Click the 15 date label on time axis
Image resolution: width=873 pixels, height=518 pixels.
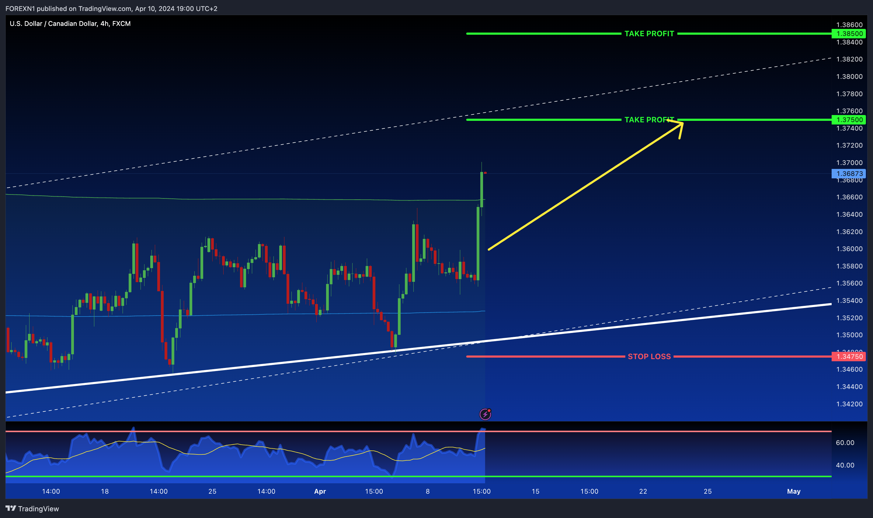535,491
